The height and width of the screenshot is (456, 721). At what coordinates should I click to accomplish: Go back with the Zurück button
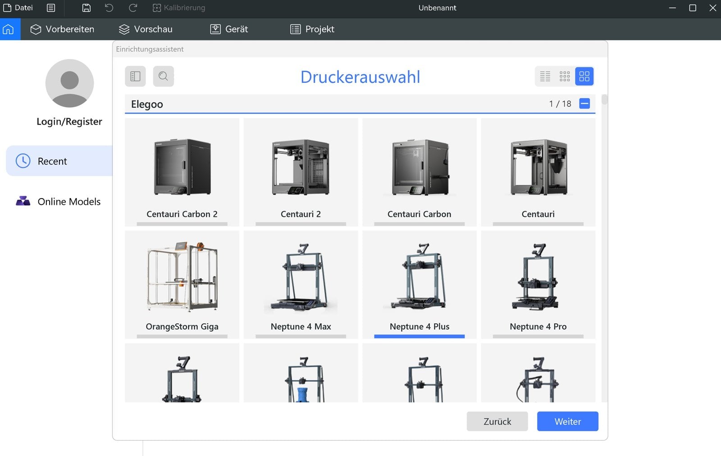(497, 421)
